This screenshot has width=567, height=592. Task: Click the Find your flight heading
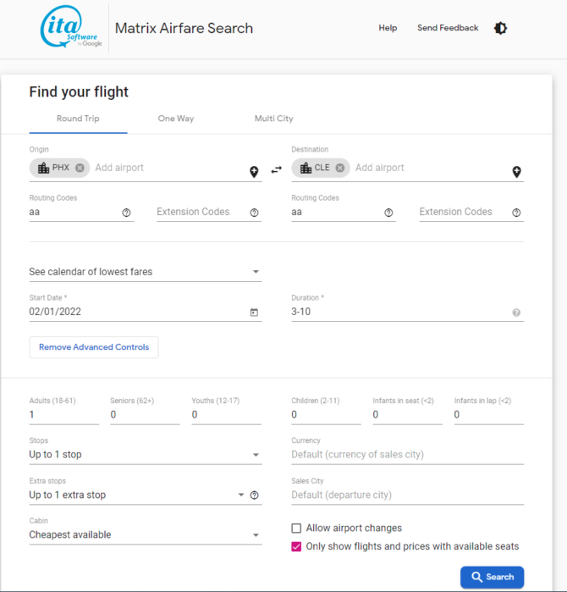pyautogui.click(x=79, y=91)
